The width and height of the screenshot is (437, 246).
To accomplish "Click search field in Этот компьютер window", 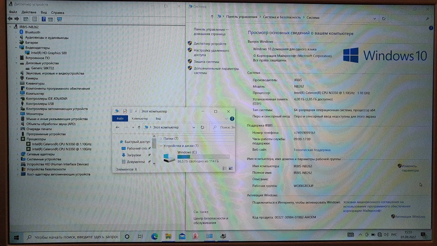I will (x=222, y=127).
